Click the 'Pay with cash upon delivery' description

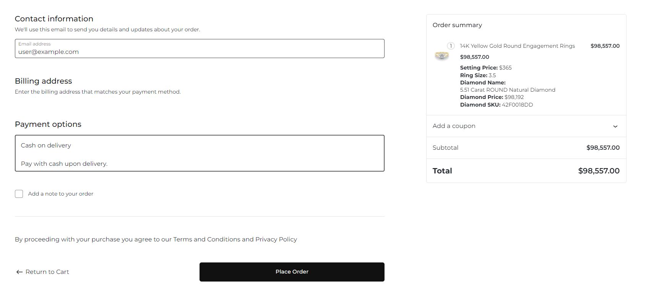[64, 164]
